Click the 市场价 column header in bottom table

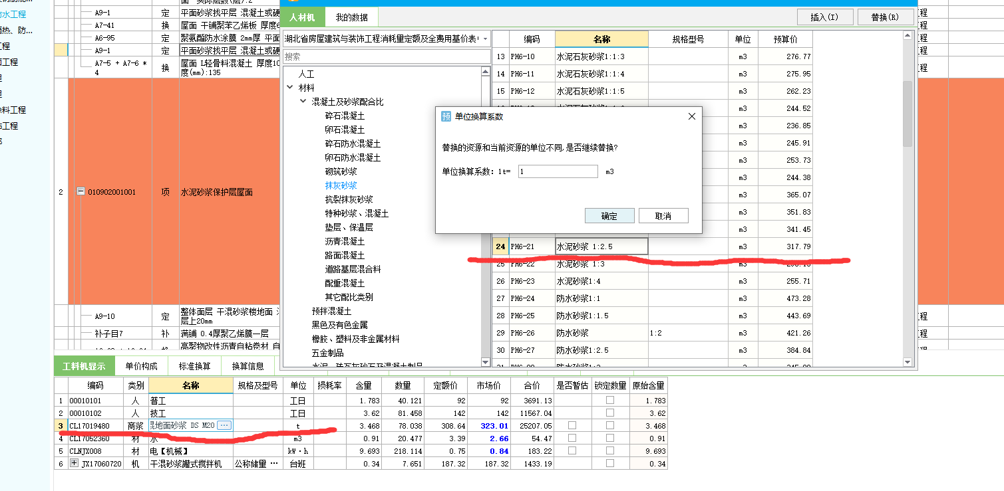coord(488,385)
